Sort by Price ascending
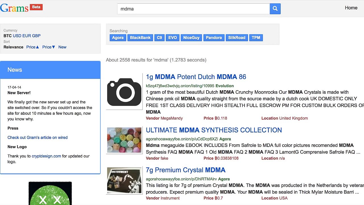Viewport: 364px width, 205px height. point(32,47)
